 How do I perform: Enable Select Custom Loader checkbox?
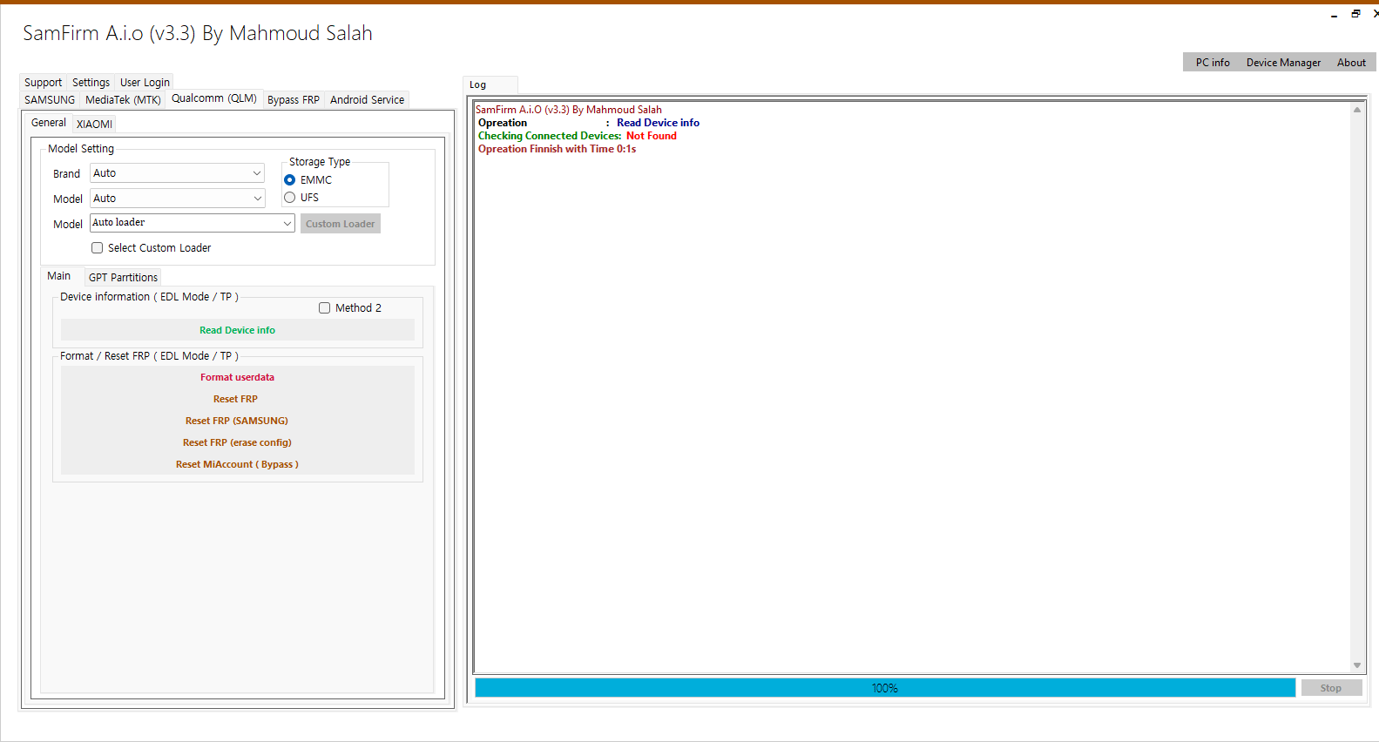pyautogui.click(x=152, y=248)
